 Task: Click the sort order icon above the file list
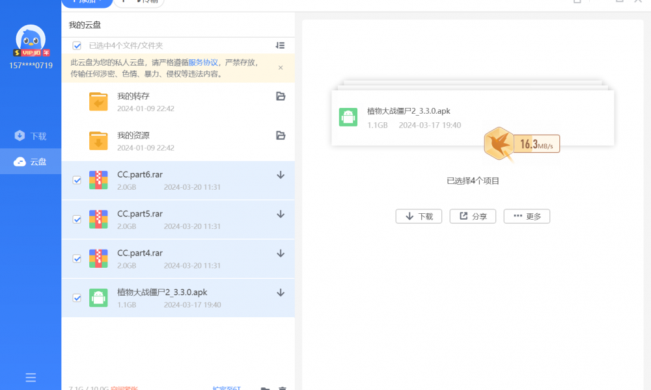pos(280,45)
